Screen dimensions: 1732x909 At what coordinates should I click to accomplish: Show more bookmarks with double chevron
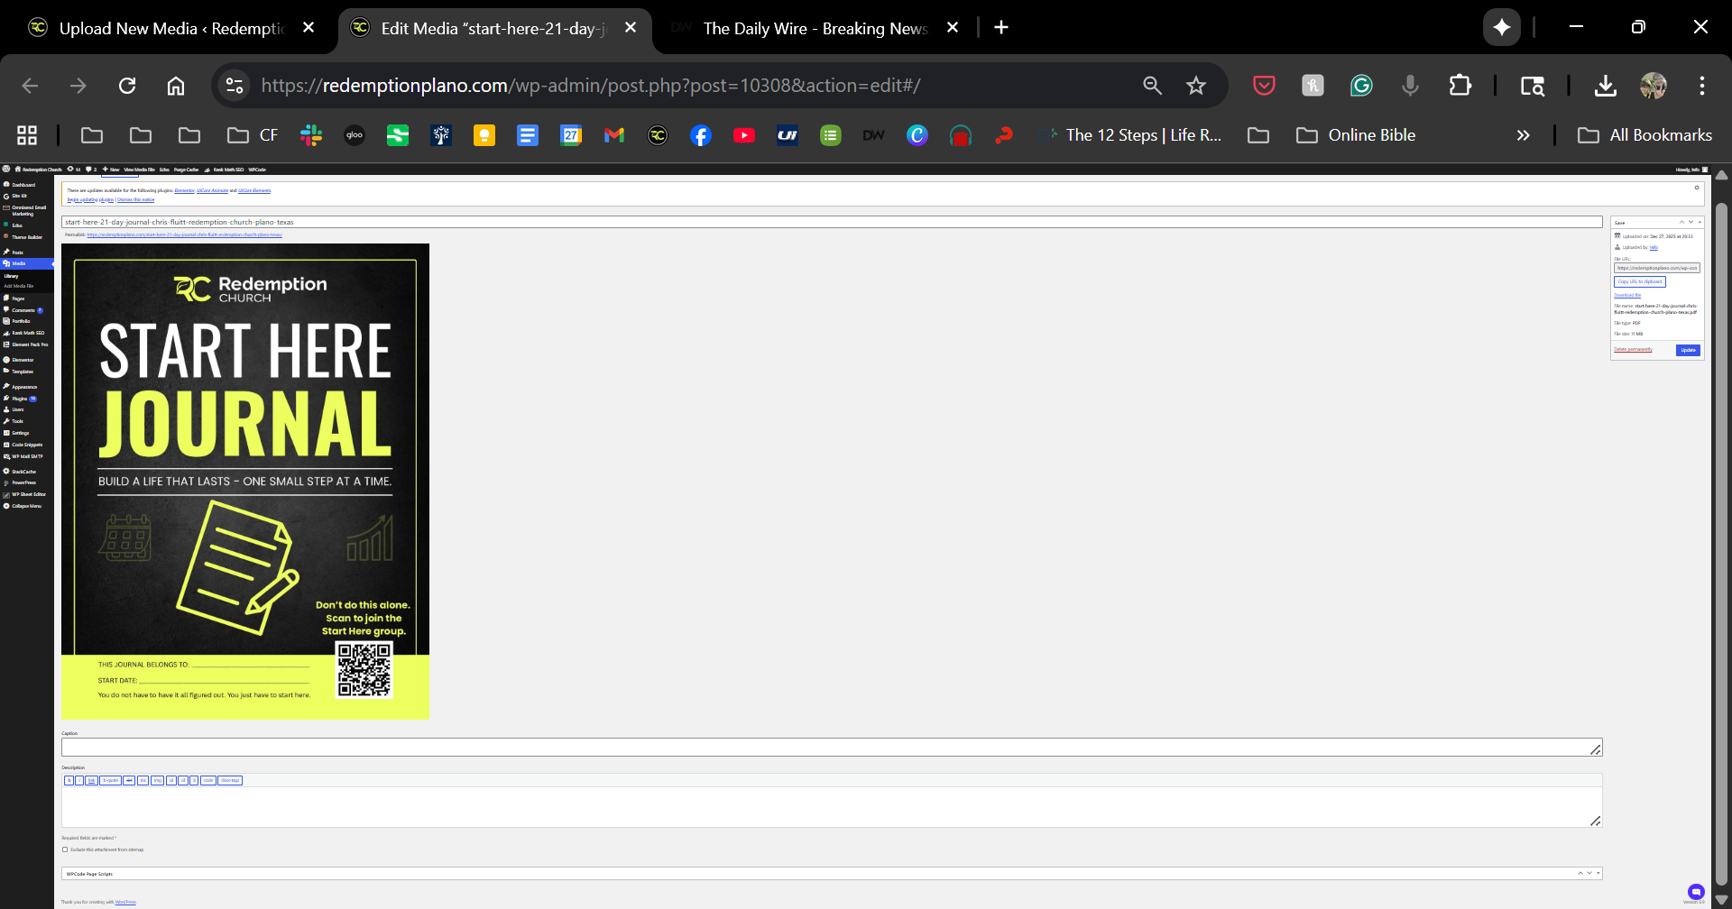point(1523,135)
